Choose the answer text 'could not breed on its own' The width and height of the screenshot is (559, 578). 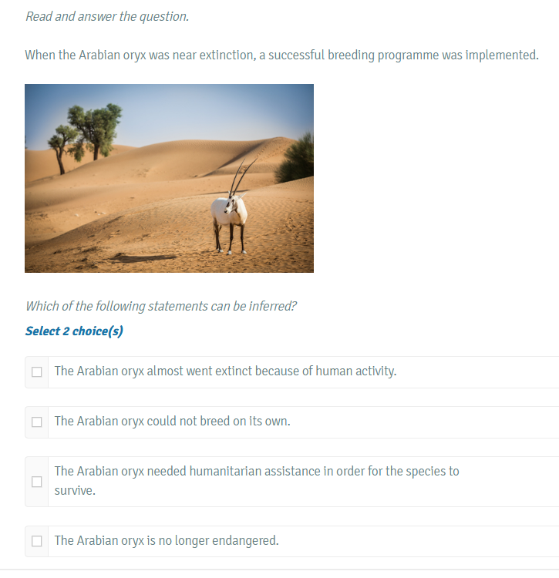172,421
